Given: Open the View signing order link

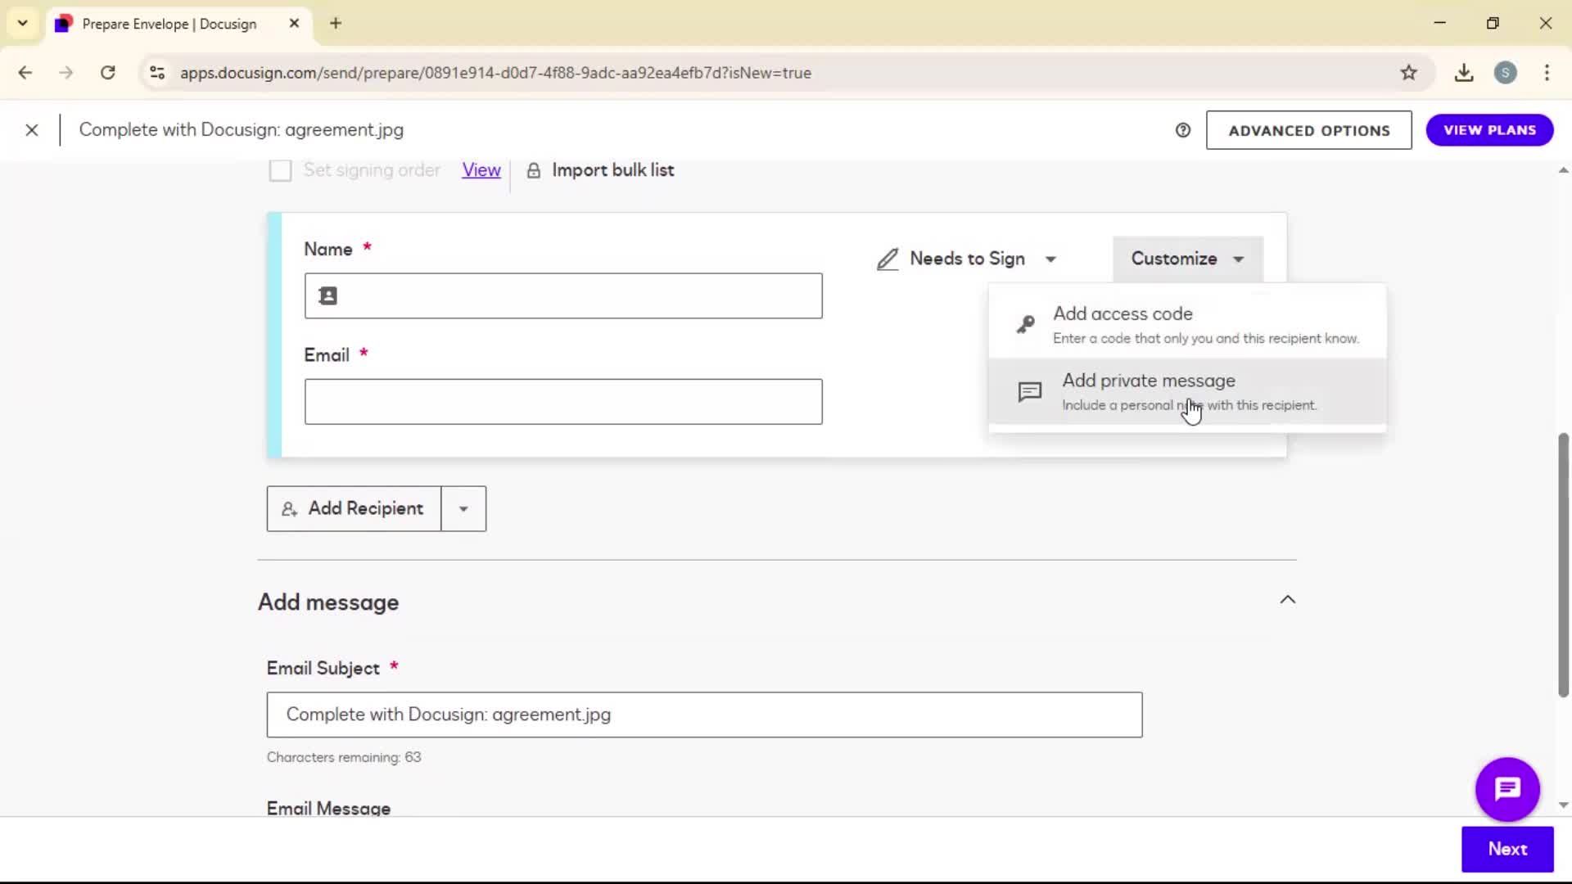Looking at the screenshot, I should pyautogui.click(x=481, y=170).
